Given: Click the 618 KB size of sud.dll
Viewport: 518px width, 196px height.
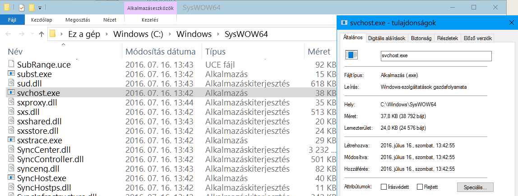Looking at the screenshot, I should 324,83.
